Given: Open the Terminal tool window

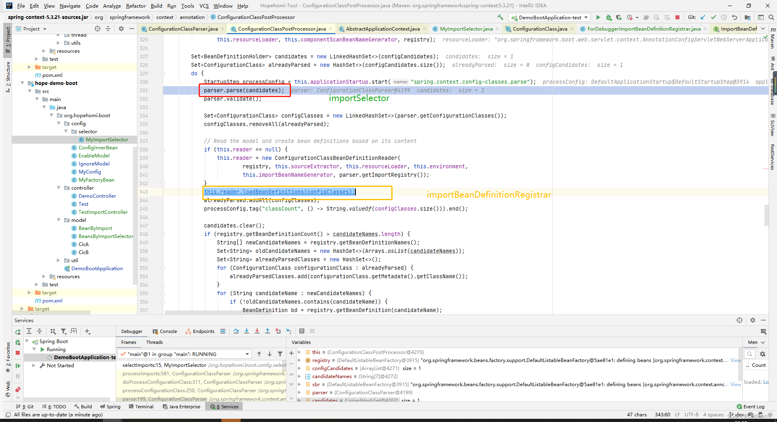Looking at the screenshot, I should (x=141, y=406).
